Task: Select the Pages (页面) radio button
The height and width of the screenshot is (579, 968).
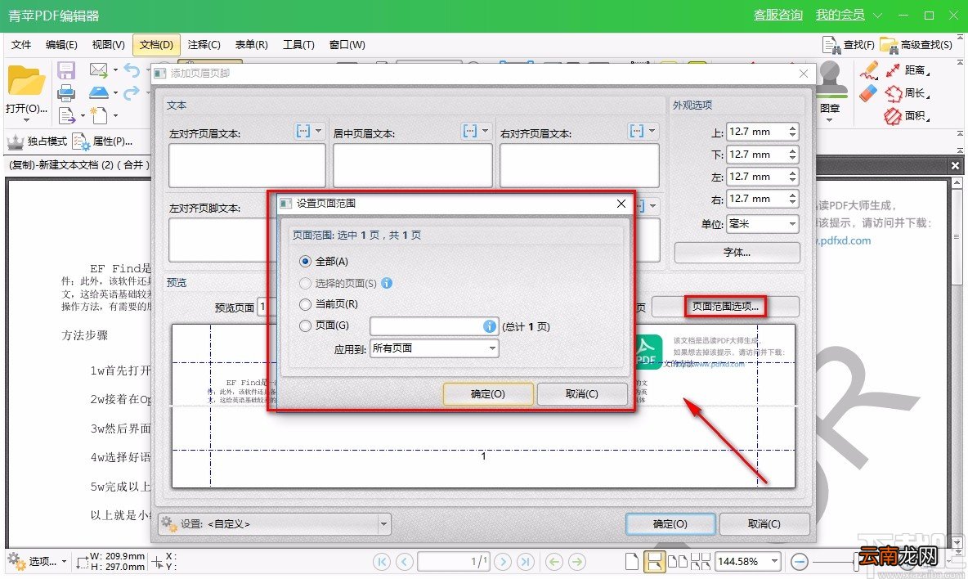Action: [305, 326]
